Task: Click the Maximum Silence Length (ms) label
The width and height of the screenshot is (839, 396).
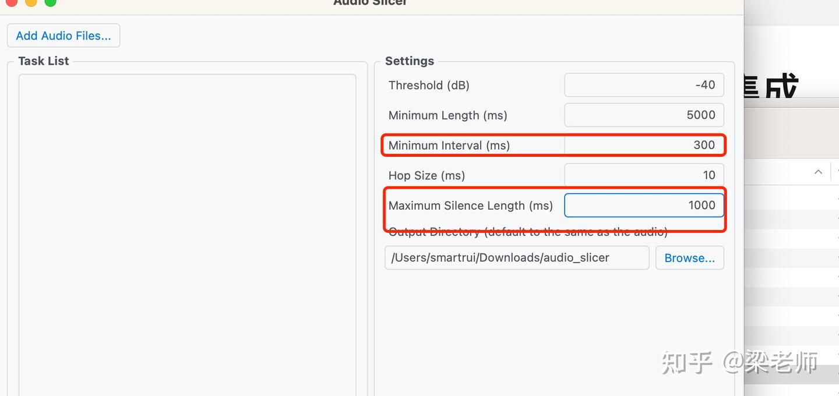Action: click(x=470, y=206)
